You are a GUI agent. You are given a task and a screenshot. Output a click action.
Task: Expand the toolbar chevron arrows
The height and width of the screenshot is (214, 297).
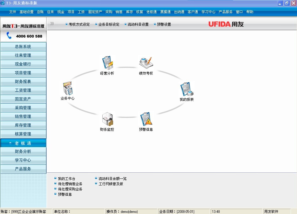[52, 24]
